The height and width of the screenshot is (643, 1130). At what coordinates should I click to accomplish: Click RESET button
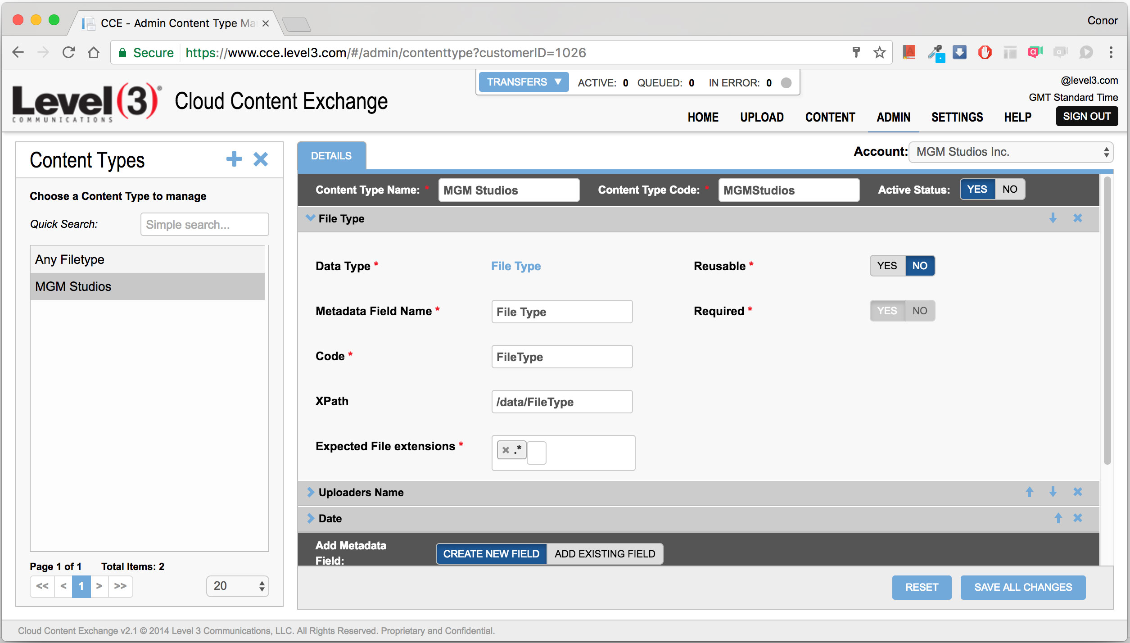[922, 587]
